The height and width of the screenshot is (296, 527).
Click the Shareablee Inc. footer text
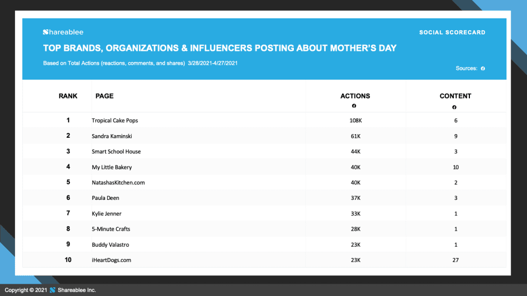tap(77, 290)
